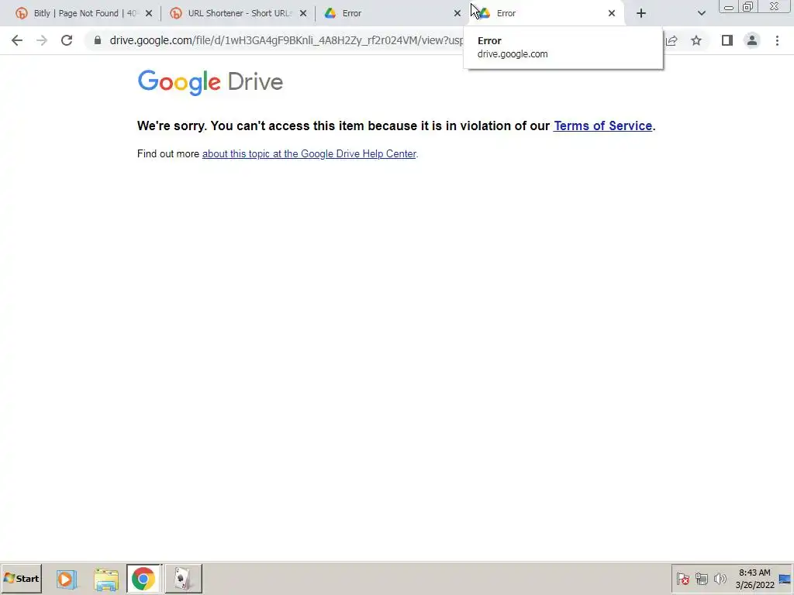The image size is (794, 595).
Task: Reload the Google Drive error page
Action: (67, 40)
